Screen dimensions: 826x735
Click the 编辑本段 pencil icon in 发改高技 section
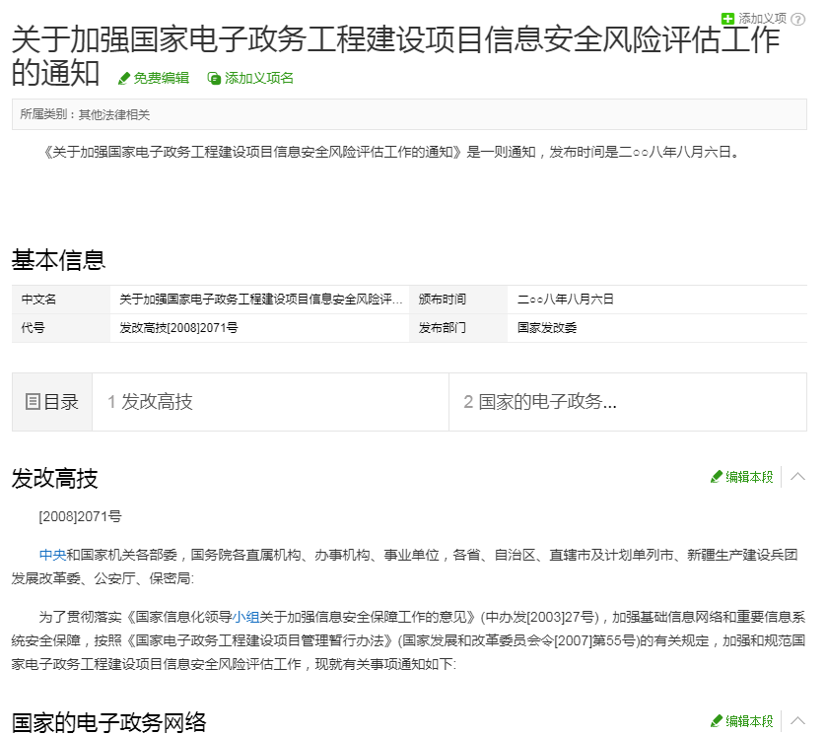(x=718, y=476)
